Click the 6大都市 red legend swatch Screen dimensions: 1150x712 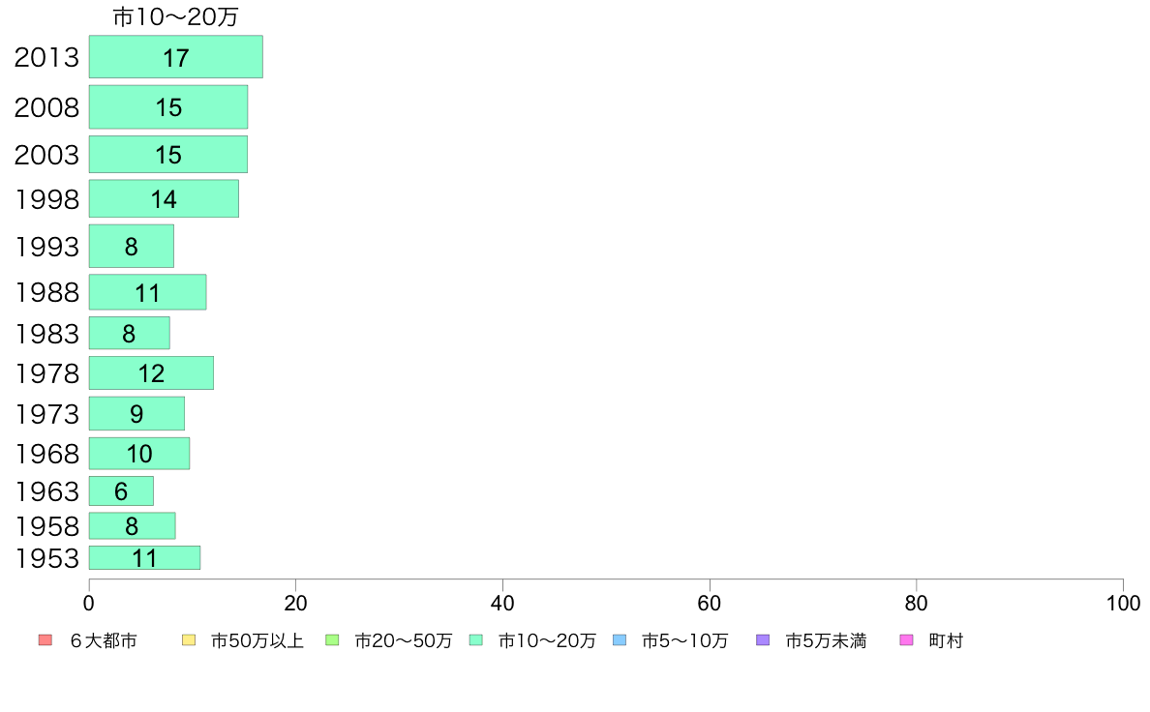pyautogui.click(x=45, y=640)
